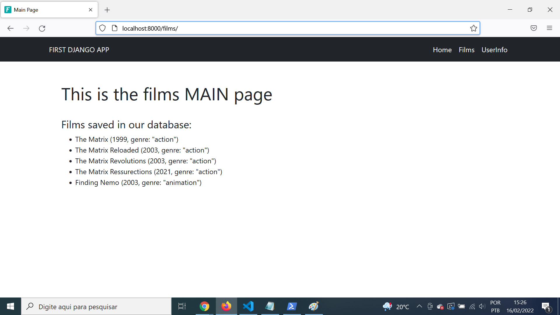Open the tracking protection shield icon
The image size is (560, 315).
pos(102,28)
